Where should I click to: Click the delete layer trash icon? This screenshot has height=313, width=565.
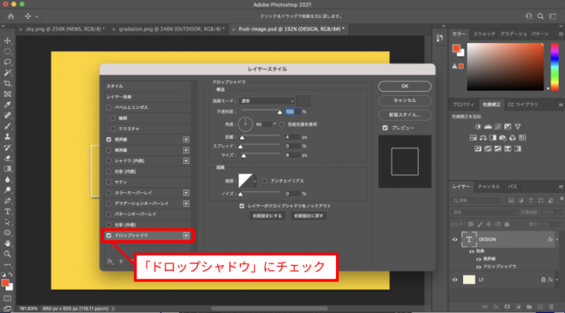tap(552, 307)
